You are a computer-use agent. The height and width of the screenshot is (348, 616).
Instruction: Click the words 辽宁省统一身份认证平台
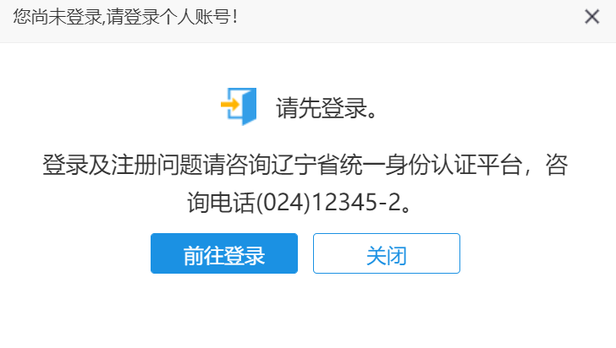pyautogui.click(x=396, y=165)
